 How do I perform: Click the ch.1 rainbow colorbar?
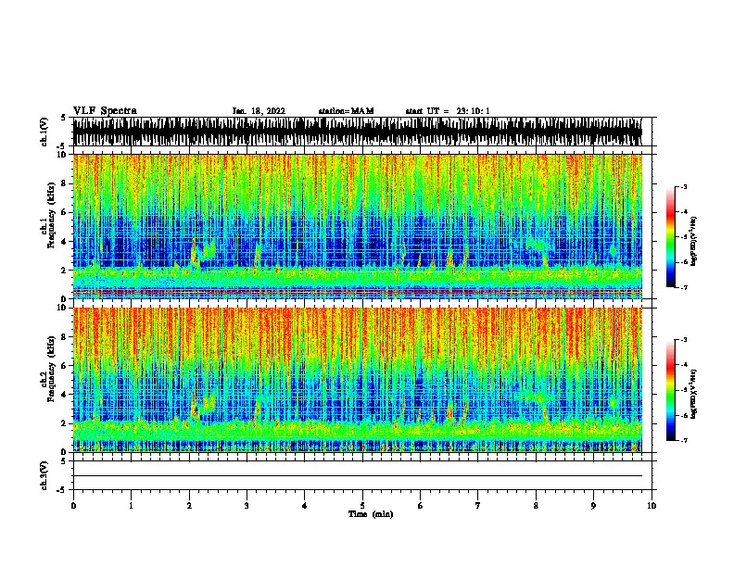pyautogui.click(x=671, y=237)
